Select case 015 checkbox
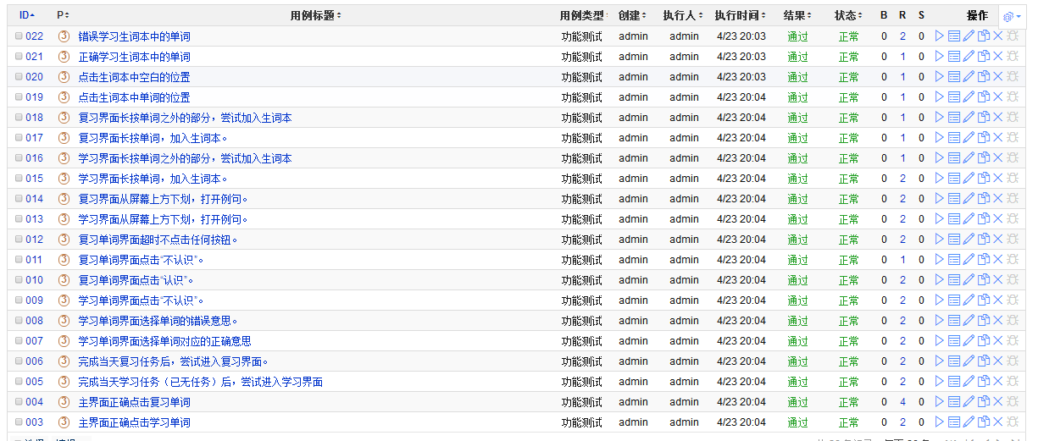This screenshot has height=441, width=1038. click(x=19, y=179)
